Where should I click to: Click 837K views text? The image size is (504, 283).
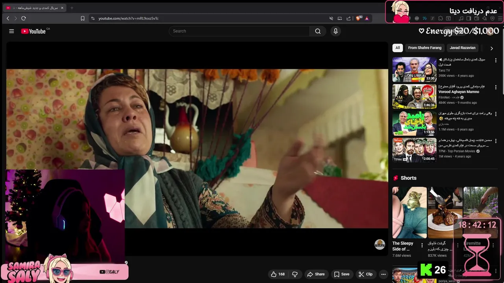pos(437,255)
